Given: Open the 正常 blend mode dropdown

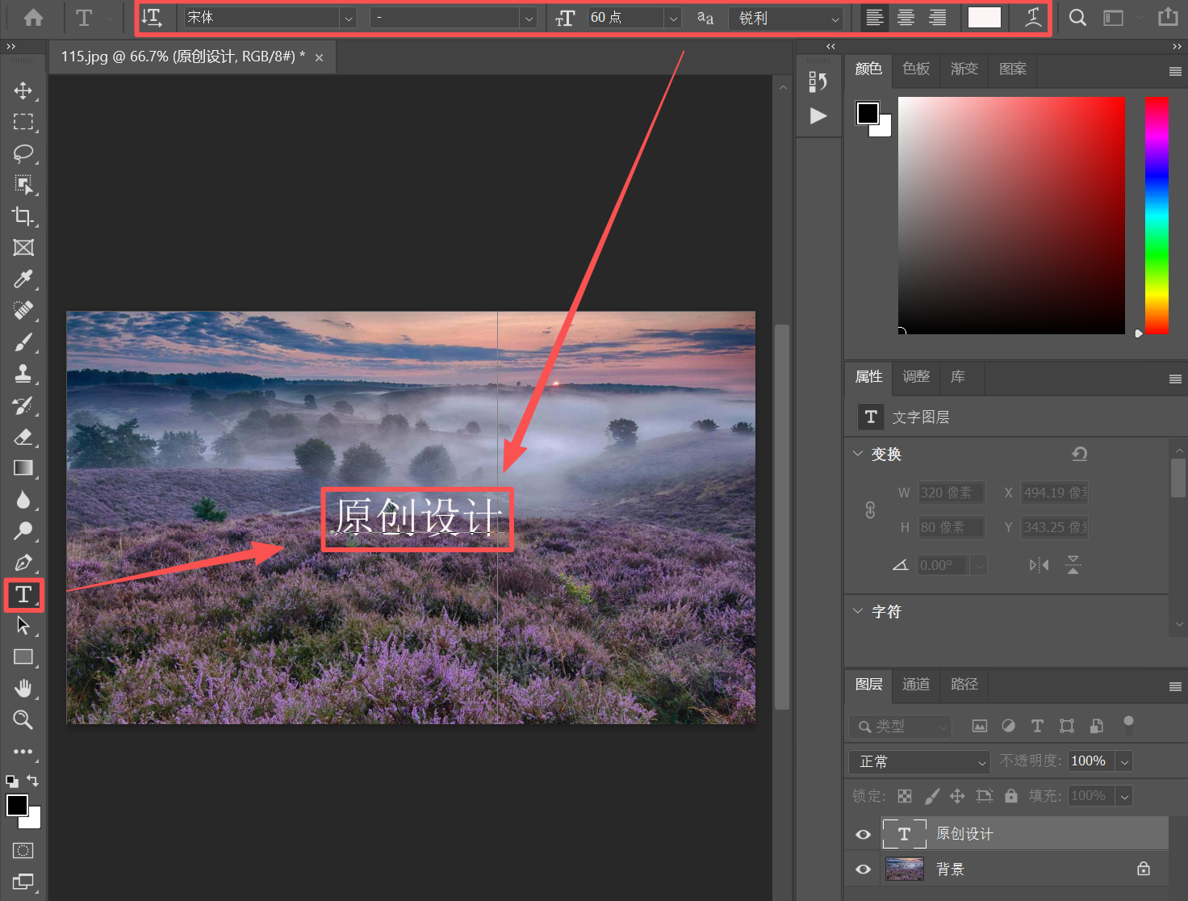Looking at the screenshot, I should pyautogui.click(x=918, y=761).
